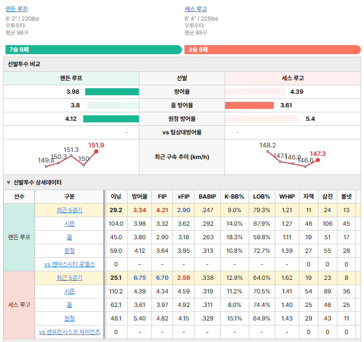Viewport: 364px width, 342px height.
Task: Click the FIP column header
Action: click(162, 197)
